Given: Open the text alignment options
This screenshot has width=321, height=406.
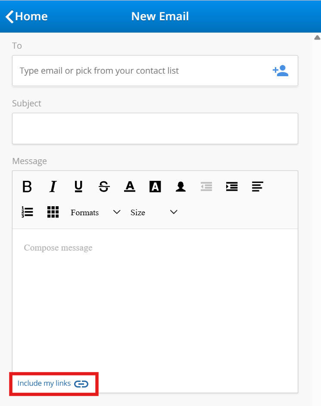Looking at the screenshot, I should coord(258,186).
